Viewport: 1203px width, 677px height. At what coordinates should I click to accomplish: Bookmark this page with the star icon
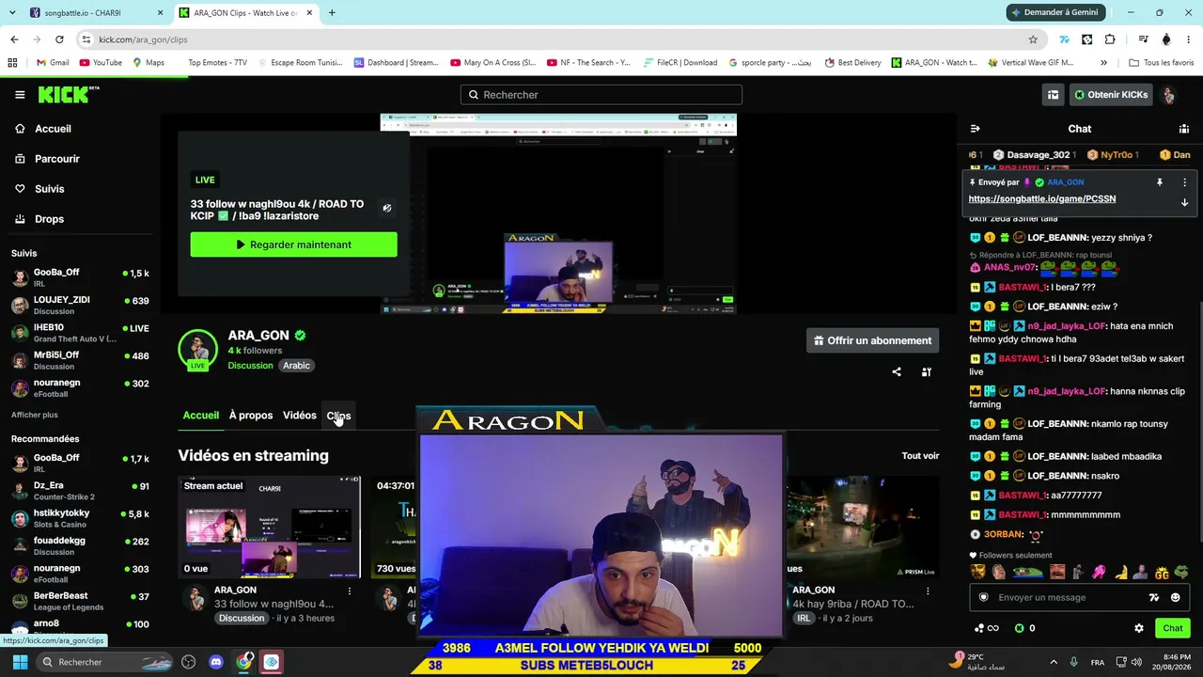coord(1033,39)
